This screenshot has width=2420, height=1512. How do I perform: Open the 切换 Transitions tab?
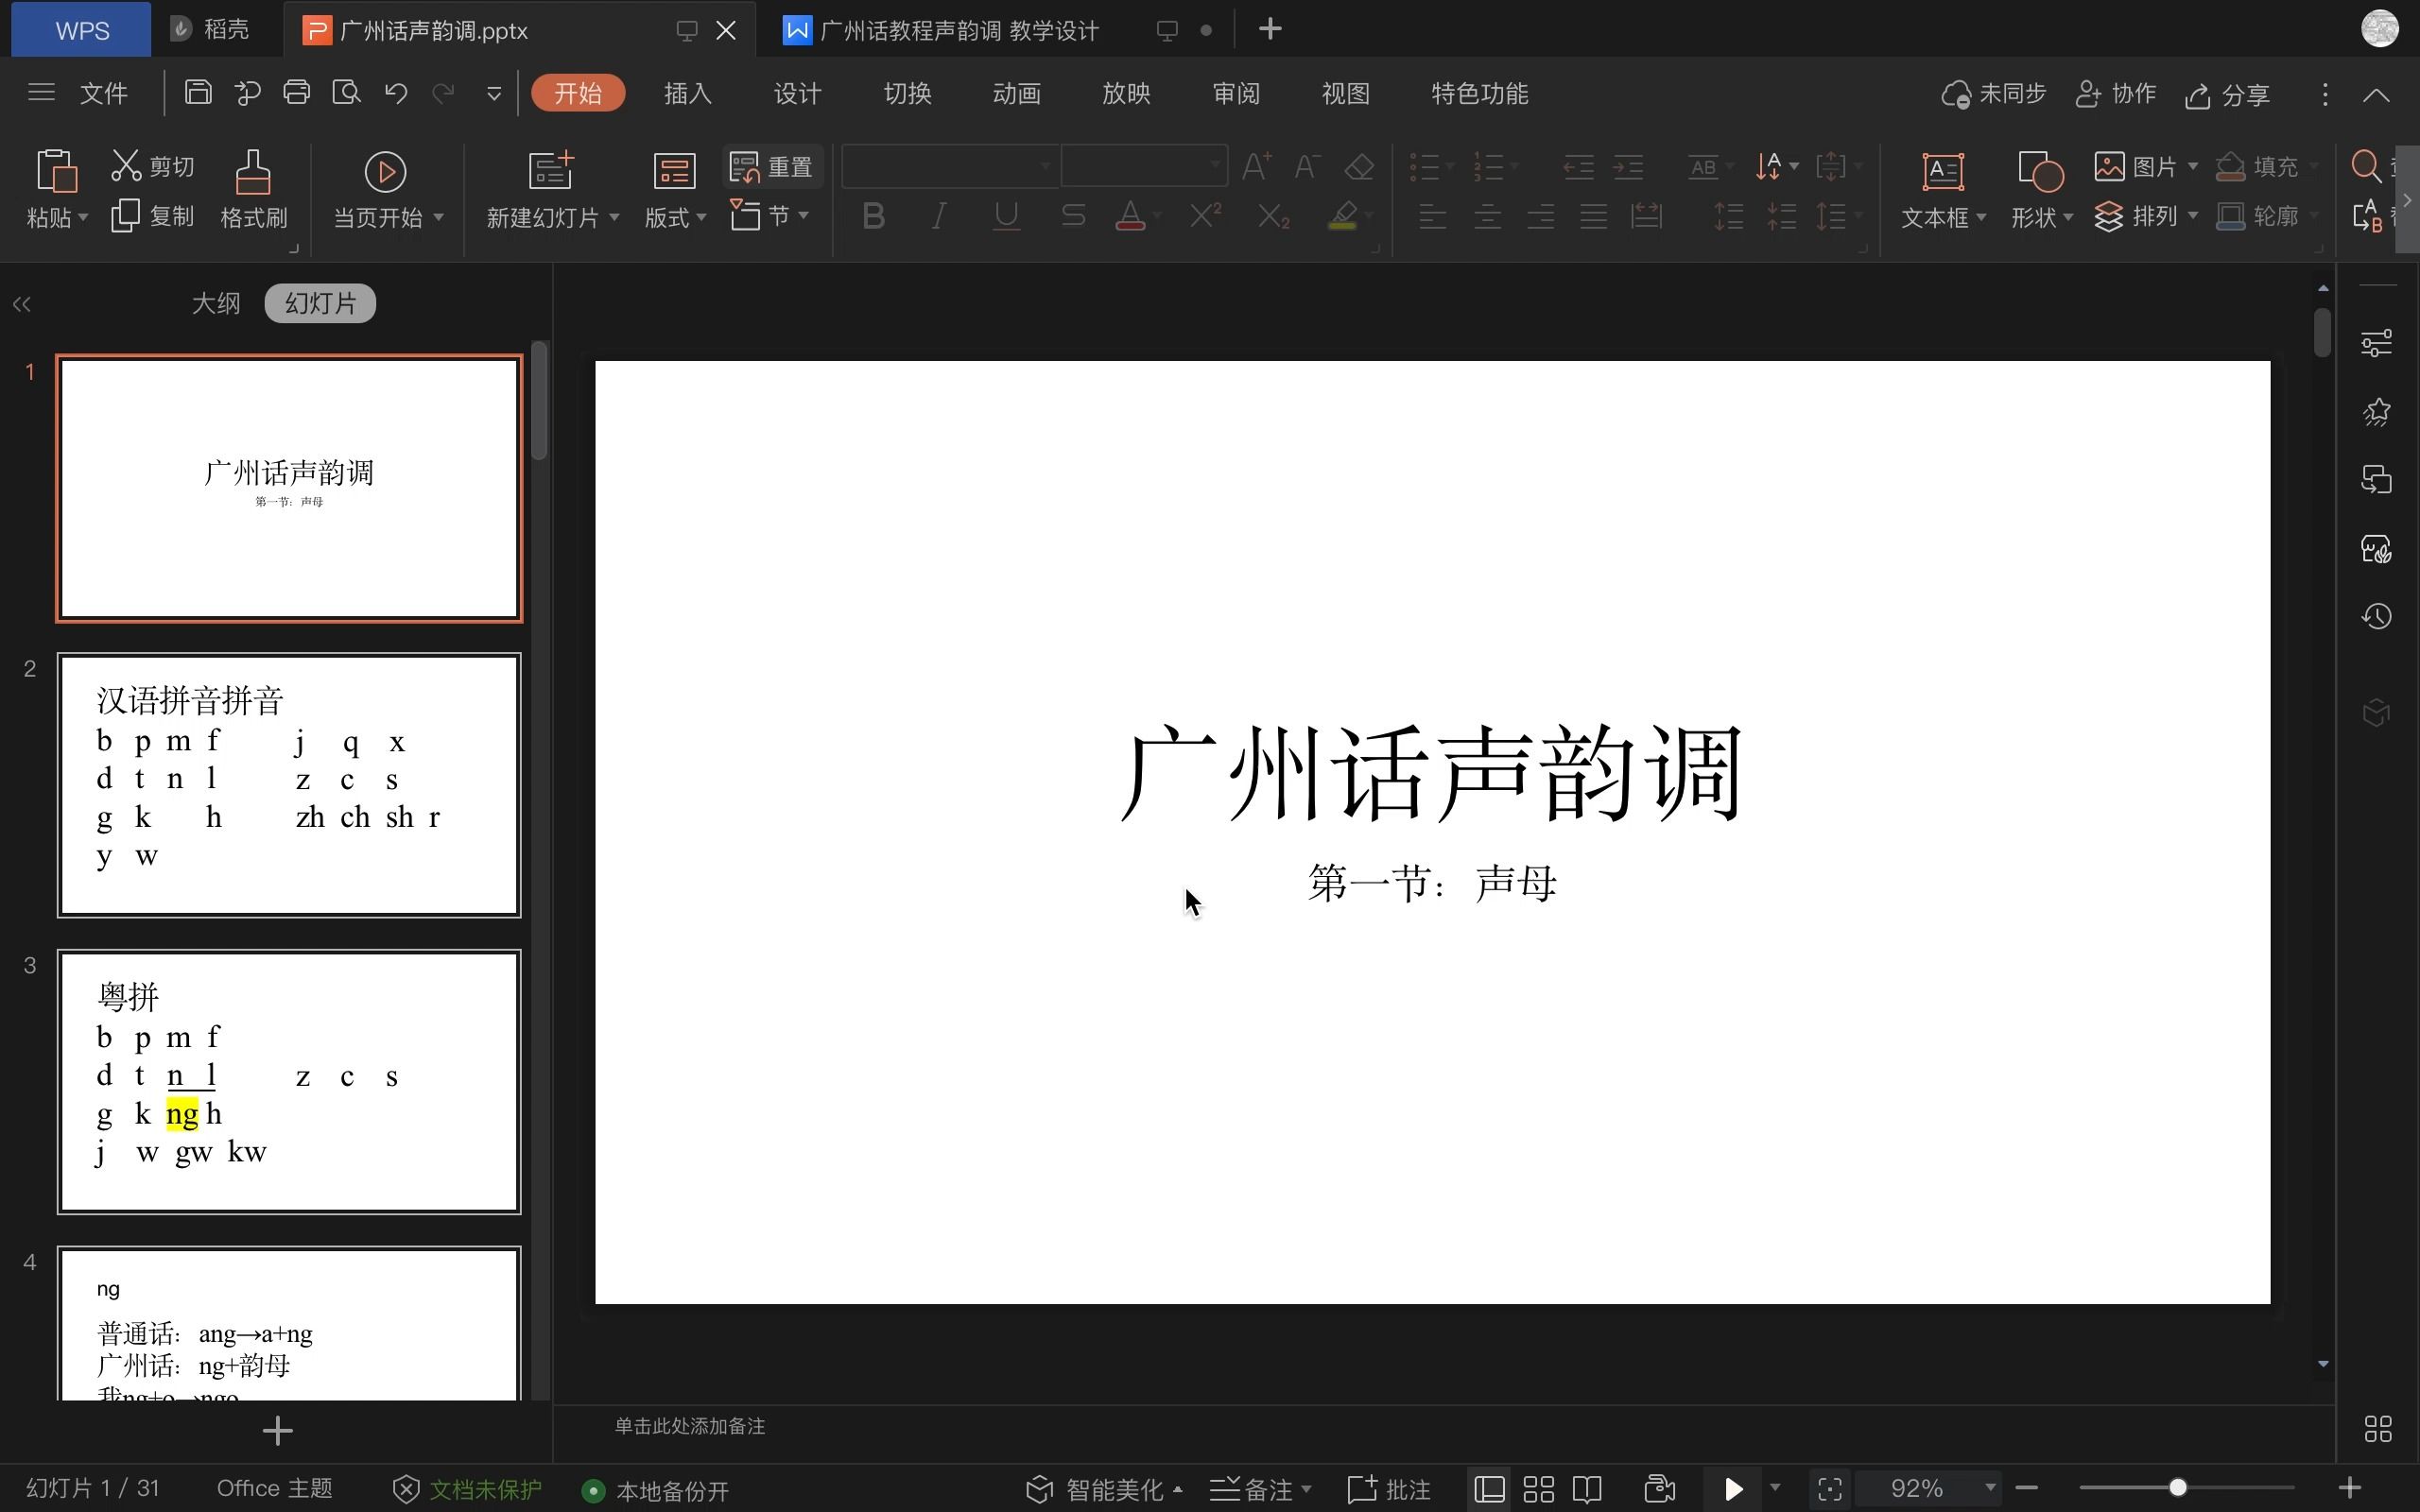(x=907, y=93)
